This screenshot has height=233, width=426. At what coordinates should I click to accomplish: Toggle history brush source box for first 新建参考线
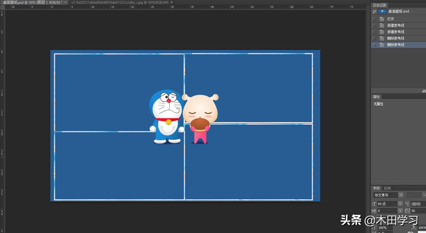374,26
